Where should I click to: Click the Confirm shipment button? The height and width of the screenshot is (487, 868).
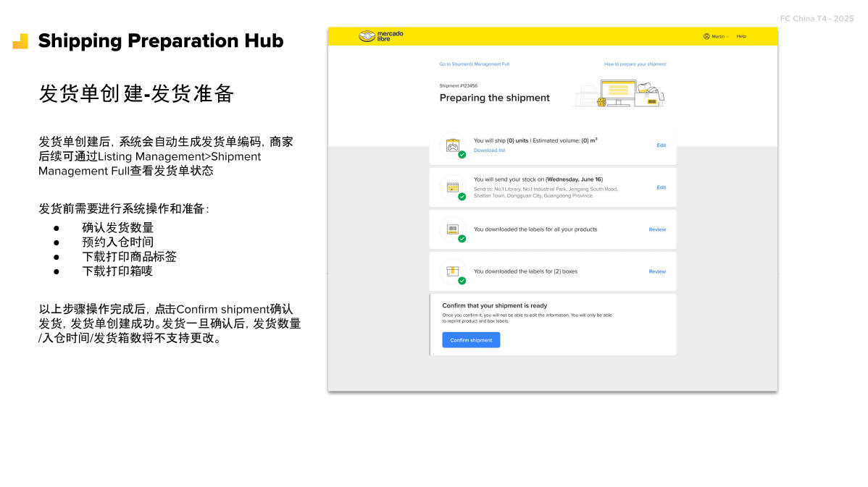tap(471, 340)
